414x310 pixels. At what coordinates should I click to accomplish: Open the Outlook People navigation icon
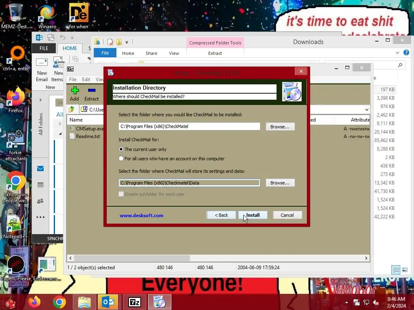(x=40, y=201)
